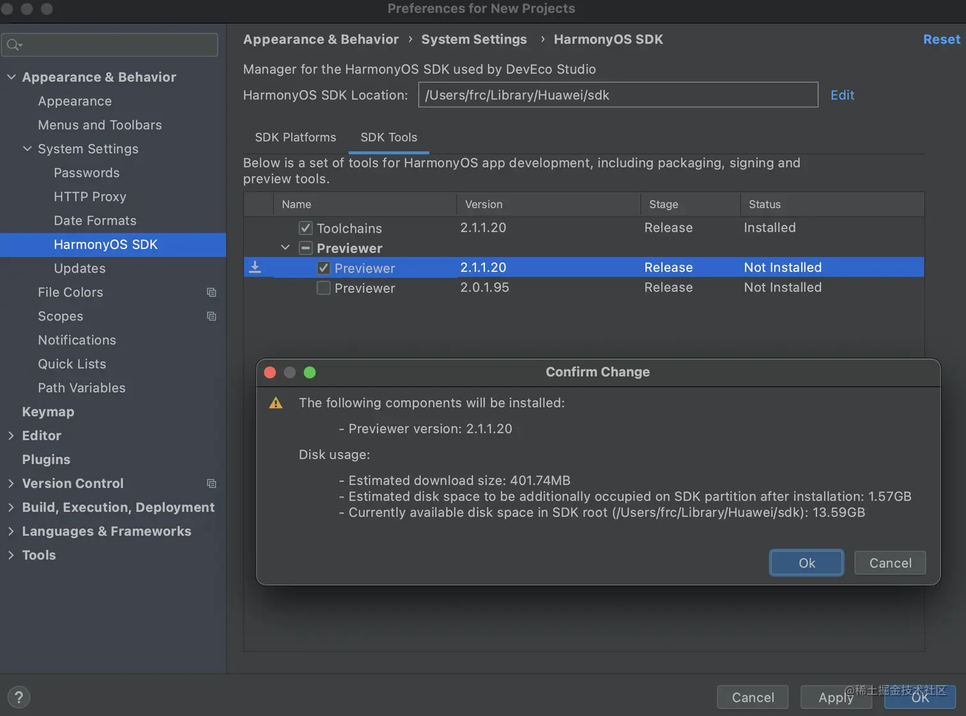
Task: Collapse the Previewer group in the table
Action: click(x=286, y=248)
